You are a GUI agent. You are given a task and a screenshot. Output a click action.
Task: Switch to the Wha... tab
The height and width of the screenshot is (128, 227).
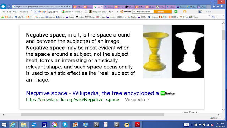pos(129,7)
